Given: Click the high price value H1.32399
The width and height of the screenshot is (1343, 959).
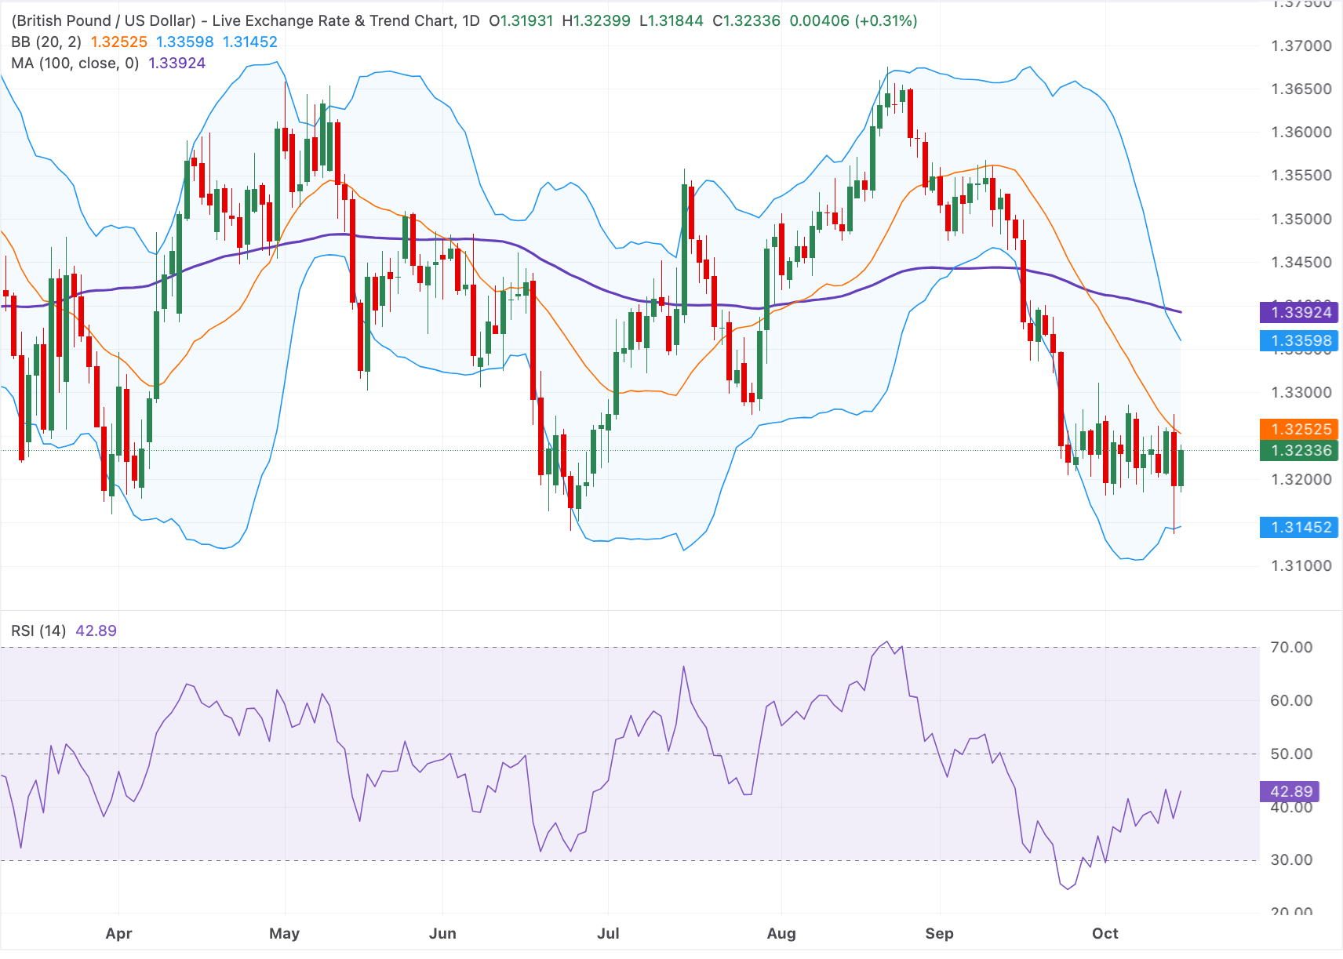Looking at the screenshot, I should click(596, 20).
